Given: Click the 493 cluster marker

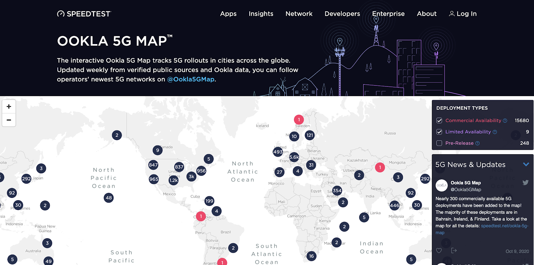Looking at the screenshot, I should point(278,152).
